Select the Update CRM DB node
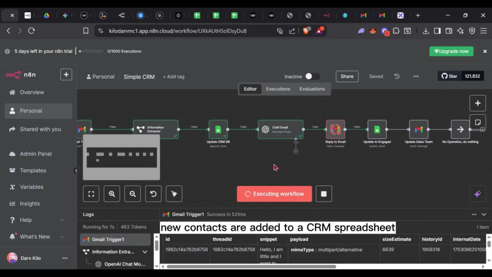The width and height of the screenshot is (492, 277). click(x=218, y=129)
